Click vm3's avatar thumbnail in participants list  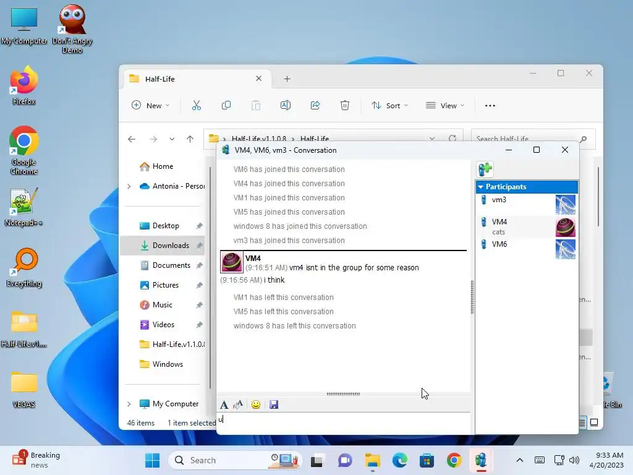[x=565, y=205]
